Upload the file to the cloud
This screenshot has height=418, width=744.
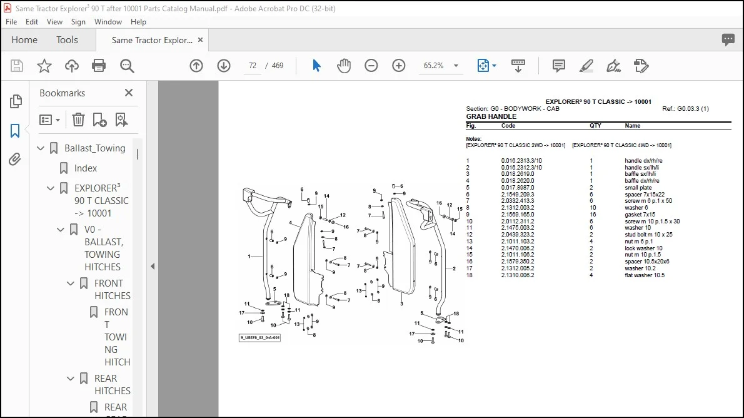point(72,66)
